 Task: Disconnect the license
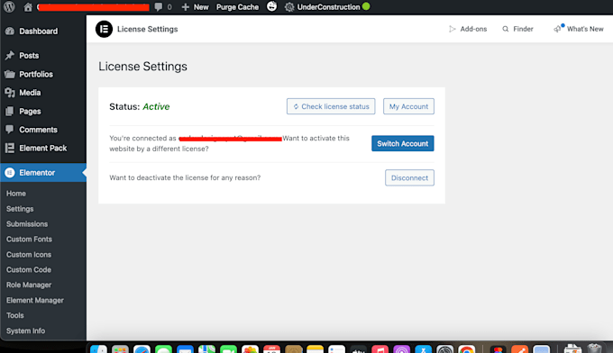coord(409,177)
